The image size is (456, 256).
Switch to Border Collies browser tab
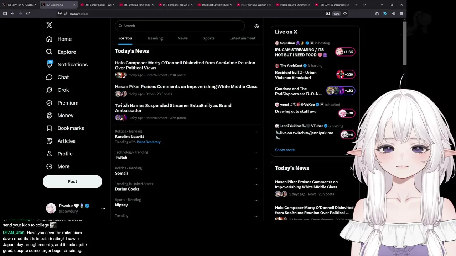(x=98, y=5)
